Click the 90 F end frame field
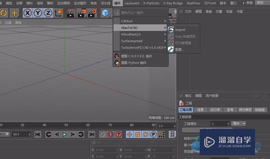The height and width of the screenshot is (159, 270). click(21, 134)
